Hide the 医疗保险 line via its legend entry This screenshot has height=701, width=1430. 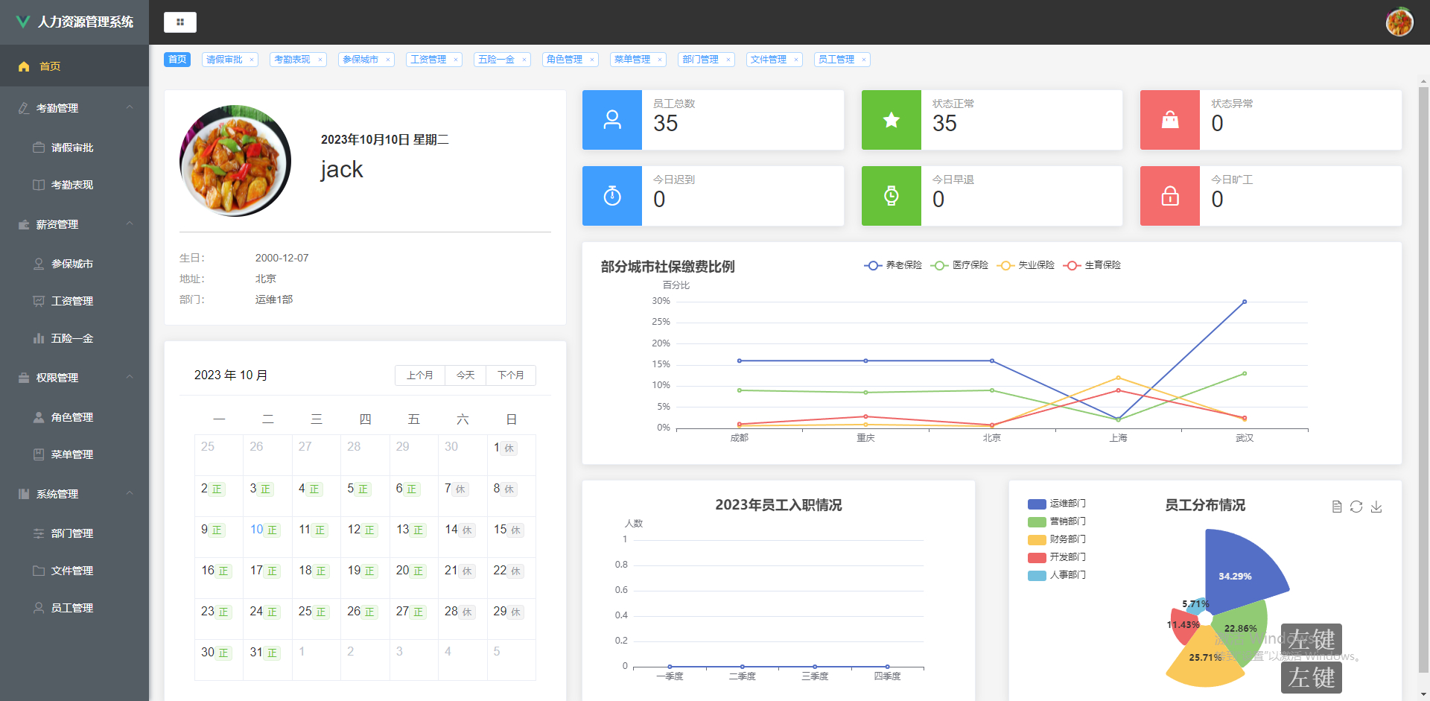coord(960,265)
